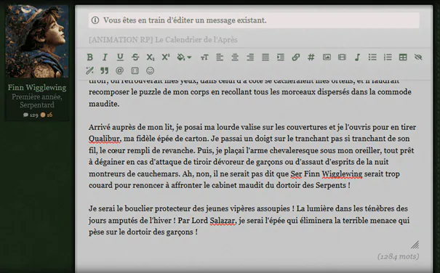Click the magic wand tool
Screen dimensions: 440x273
[89, 70]
